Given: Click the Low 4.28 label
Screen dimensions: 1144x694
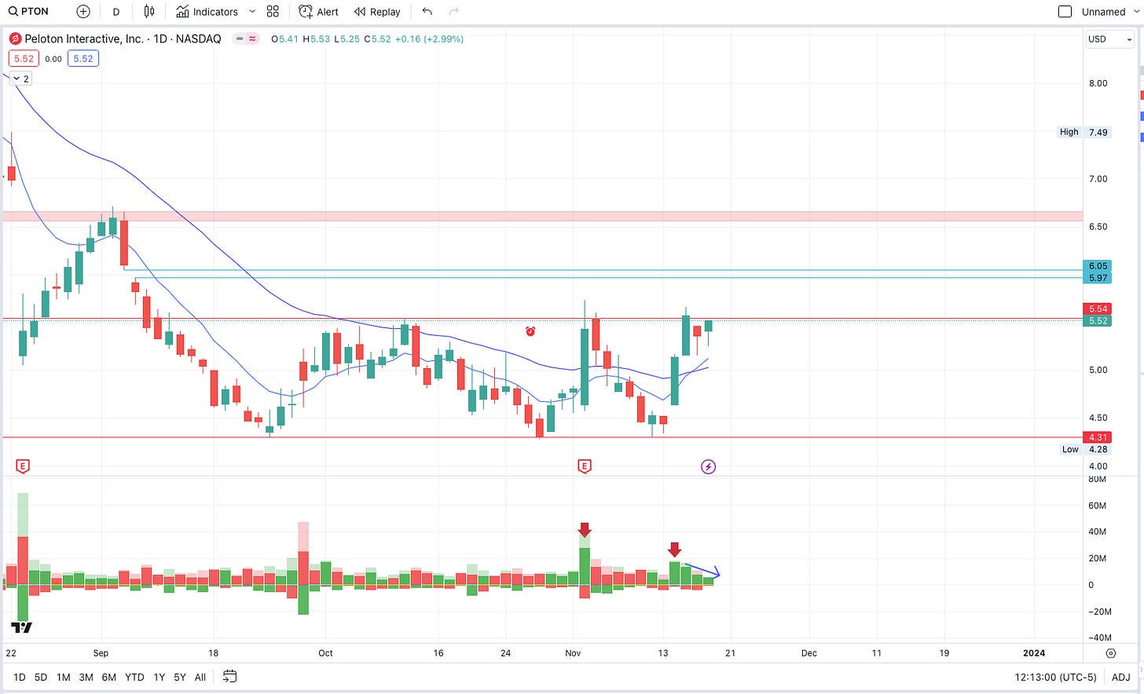Looking at the screenshot, I should pos(1085,449).
